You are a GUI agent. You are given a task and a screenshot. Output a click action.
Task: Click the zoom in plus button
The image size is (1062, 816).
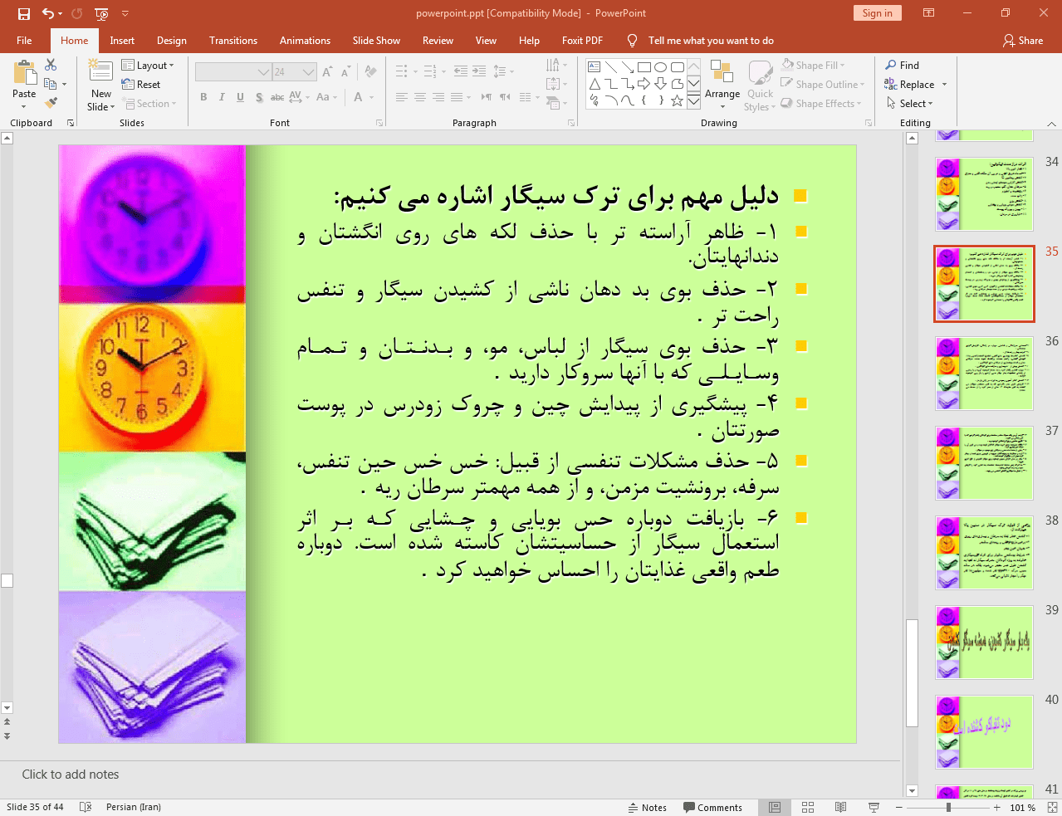pyautogui.click(x=997, y=807)
